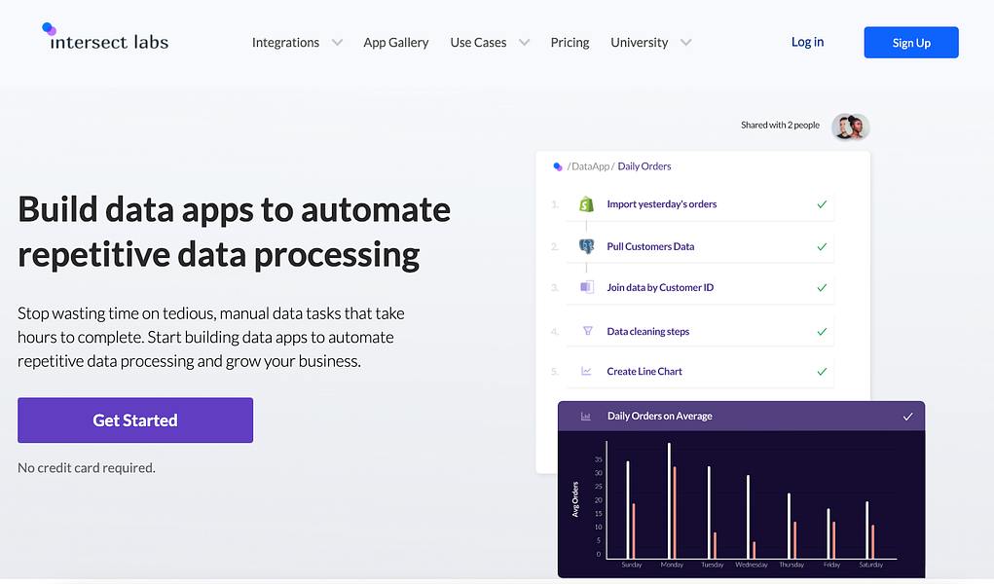Click No credit card required text
Screen dimensions: 994x584
(x=87, y=468)
